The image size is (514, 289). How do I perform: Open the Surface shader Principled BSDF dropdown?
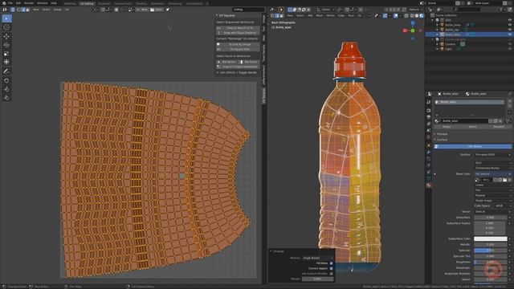[492, 155]
